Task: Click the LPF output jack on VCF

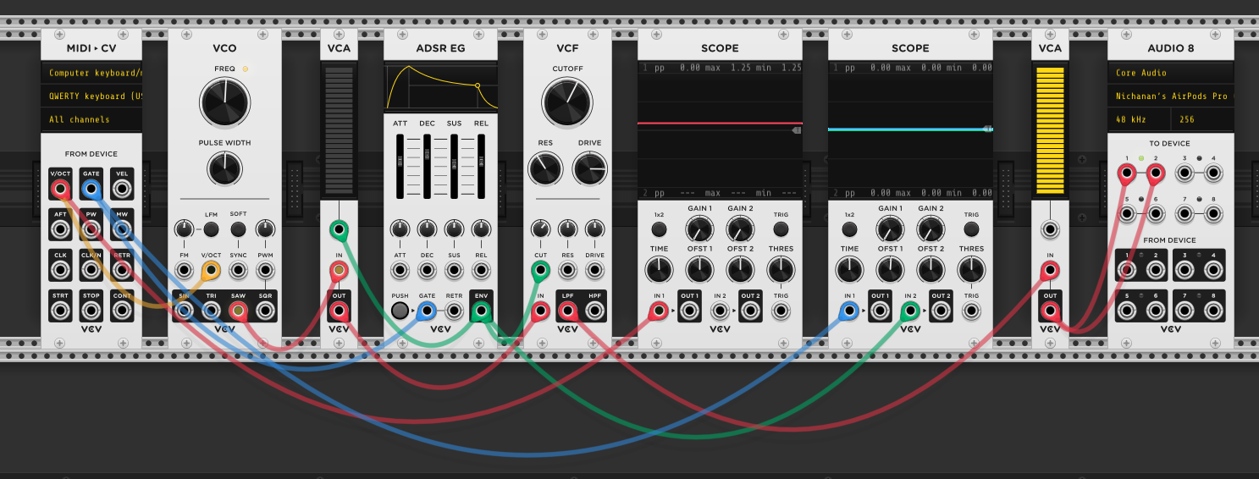Action: 567,311
